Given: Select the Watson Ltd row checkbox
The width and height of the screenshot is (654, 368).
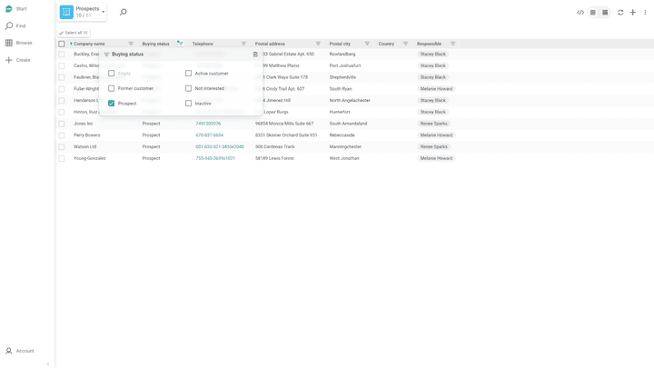Looking at the screenshot, I should pos(62,146).
